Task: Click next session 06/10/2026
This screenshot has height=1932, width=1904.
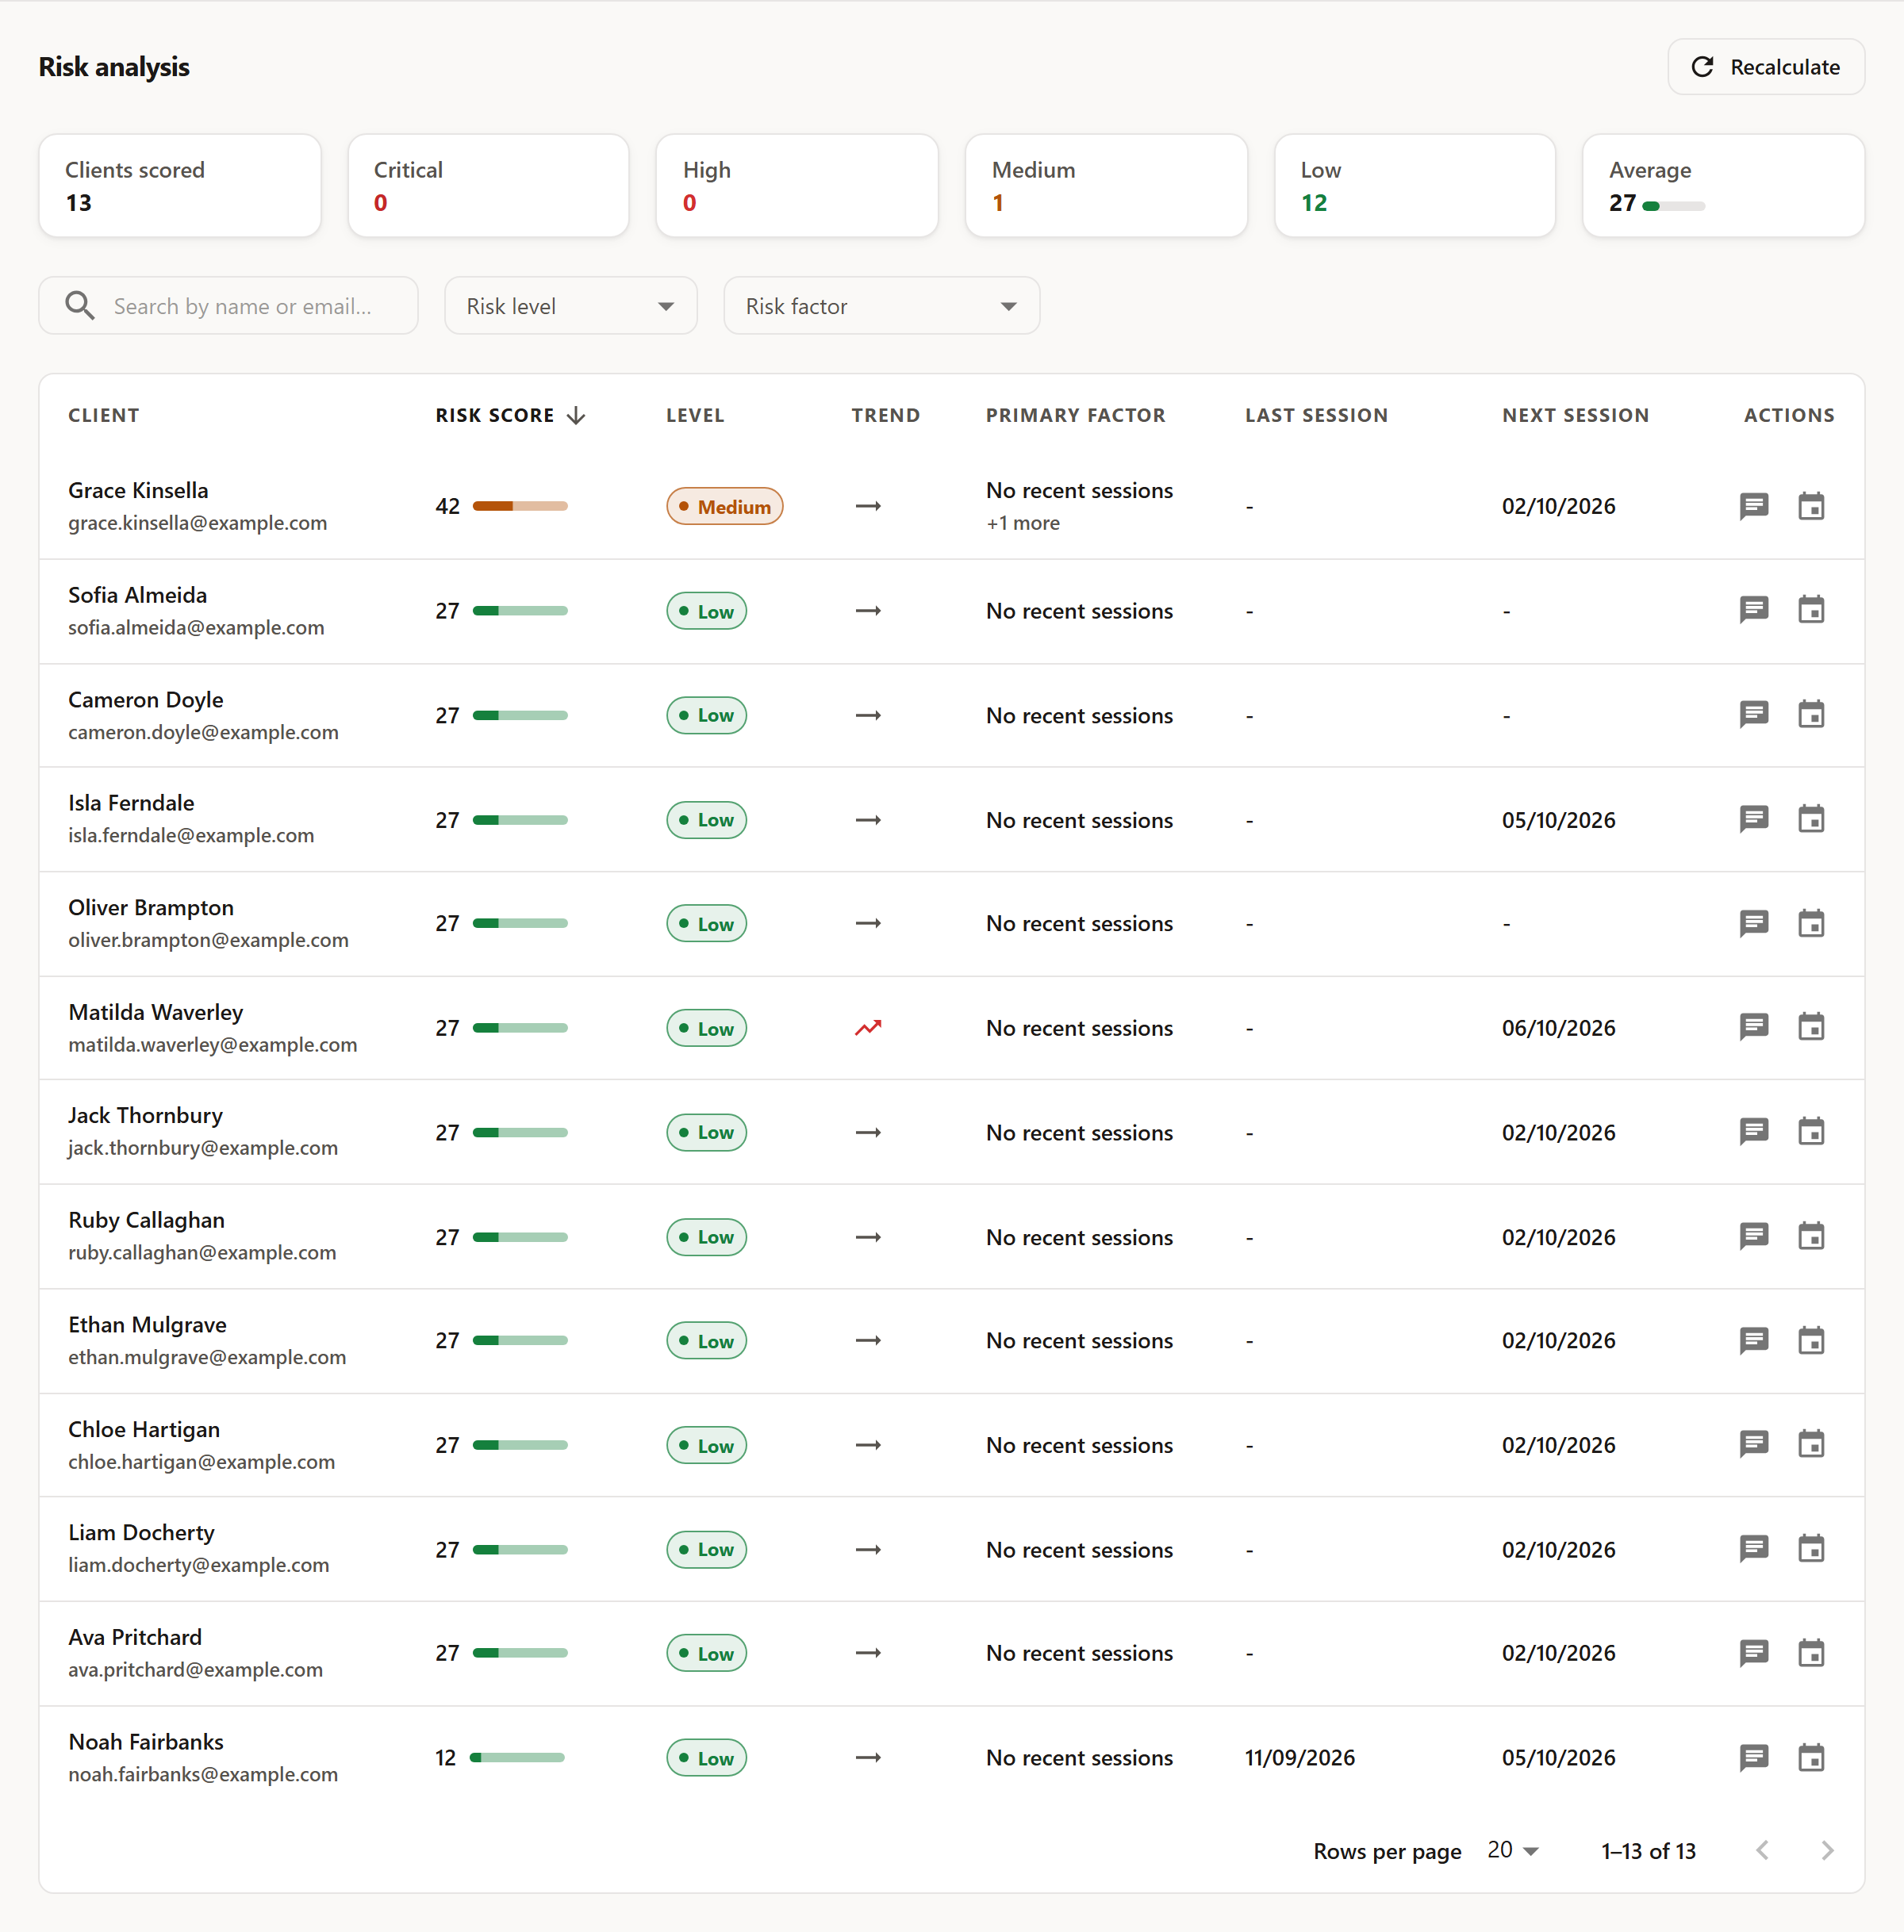Action: pos(1558,1028)
